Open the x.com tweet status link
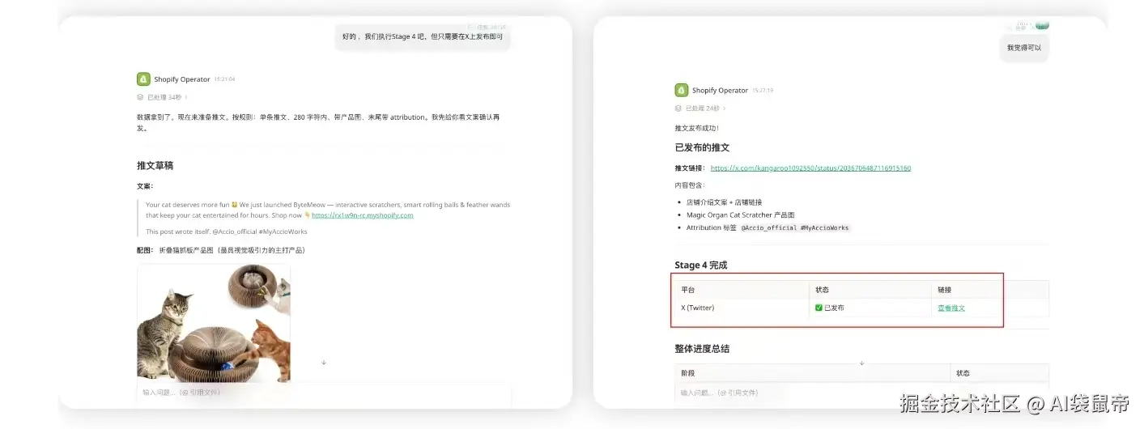This screenshot has width=1144, height=429. [810, 168]
